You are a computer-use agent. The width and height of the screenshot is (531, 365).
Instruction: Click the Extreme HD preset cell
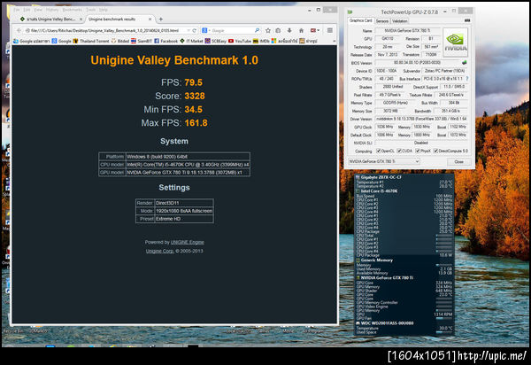[x=184, y=219]
